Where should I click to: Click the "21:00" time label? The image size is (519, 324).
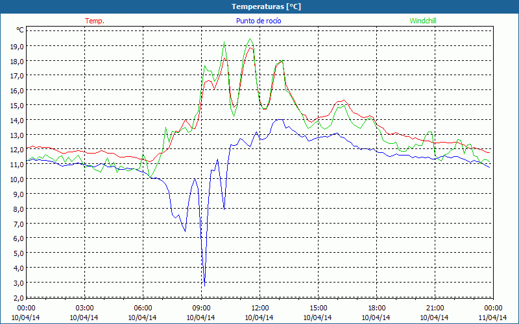435,308
